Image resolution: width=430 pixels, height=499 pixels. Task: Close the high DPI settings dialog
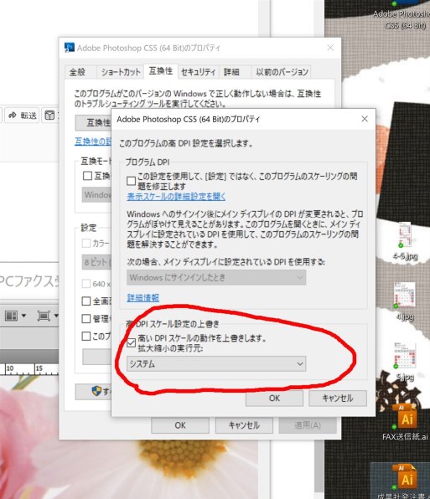(x=365, y=119)
